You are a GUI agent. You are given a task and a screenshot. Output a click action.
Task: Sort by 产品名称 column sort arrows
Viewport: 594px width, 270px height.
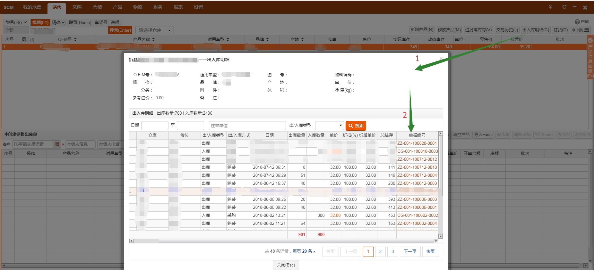[153, 39]
